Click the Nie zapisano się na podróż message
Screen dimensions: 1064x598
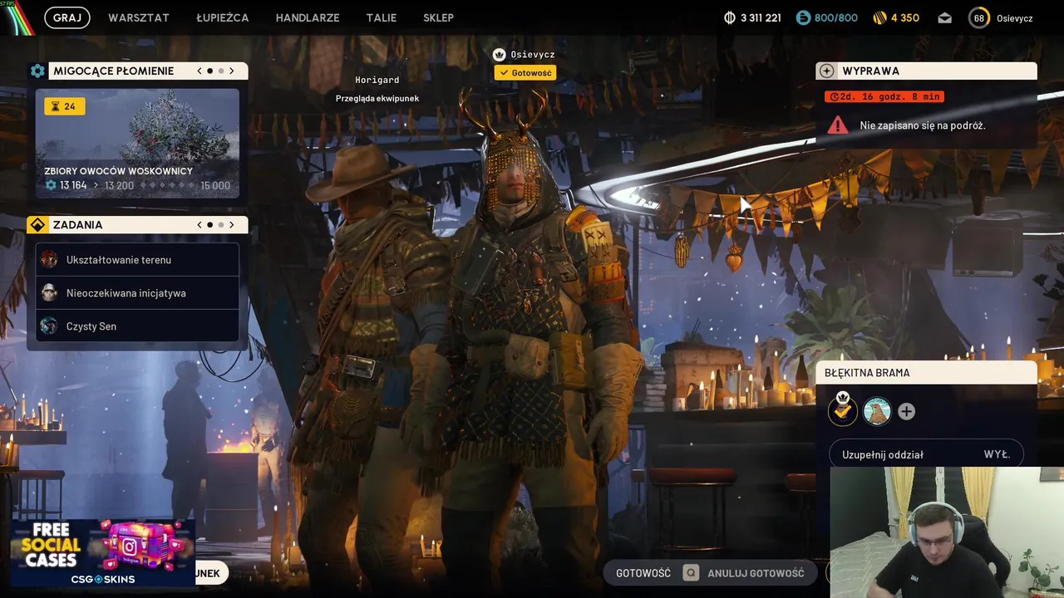(923, 125)
